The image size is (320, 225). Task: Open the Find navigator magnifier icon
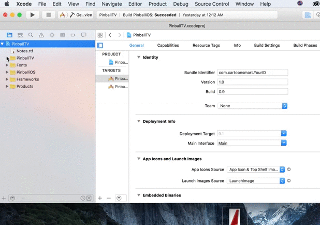tap(31, 35)
